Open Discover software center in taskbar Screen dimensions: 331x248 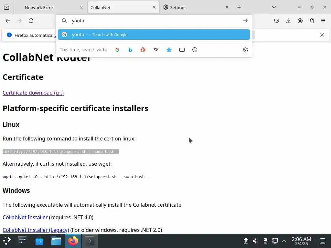click(x=39, y=241)
